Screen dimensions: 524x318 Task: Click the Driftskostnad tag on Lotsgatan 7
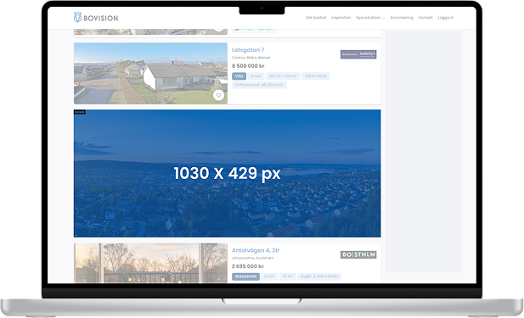259,85
